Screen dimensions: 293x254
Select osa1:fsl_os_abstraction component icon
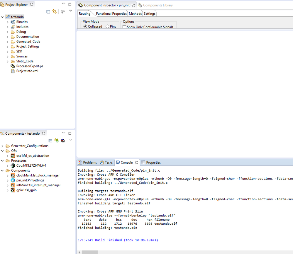pyautogui.click(x=13, y=156)
